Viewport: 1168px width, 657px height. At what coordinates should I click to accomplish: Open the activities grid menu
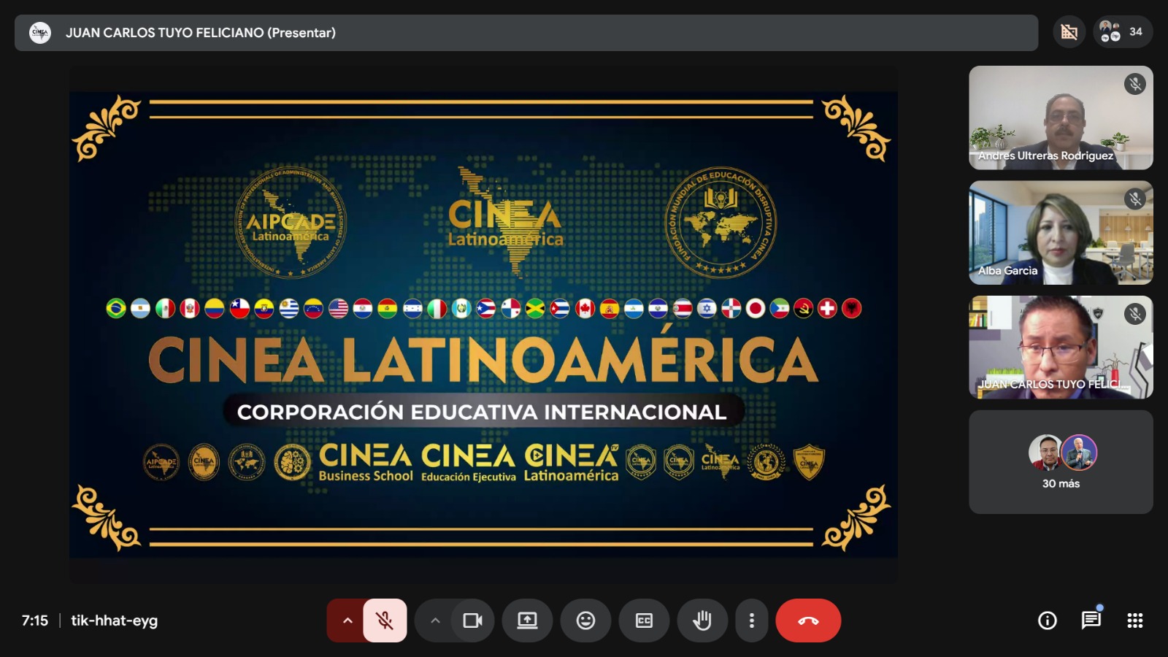pyautogui.click(x=1134, y=620)
